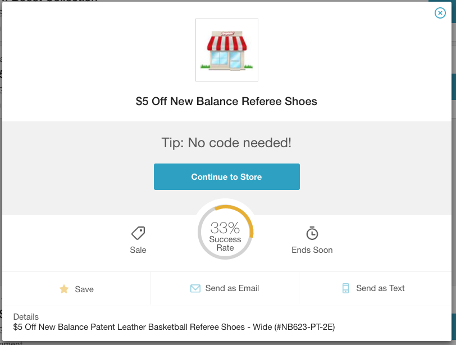The width and height of the screenshot is (456, 345).
Task: Click the Sale price tag icon
Action: click(x=138, y=233)
